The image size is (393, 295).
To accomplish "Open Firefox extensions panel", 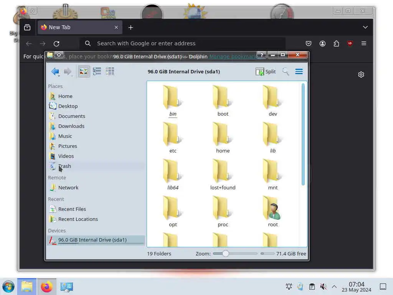I will tap(336, 44).
